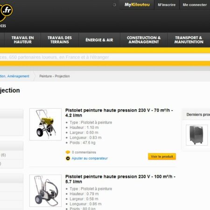
Task: Open the 70 m²/h paint sprayer thumbnail
Action: 45,124
